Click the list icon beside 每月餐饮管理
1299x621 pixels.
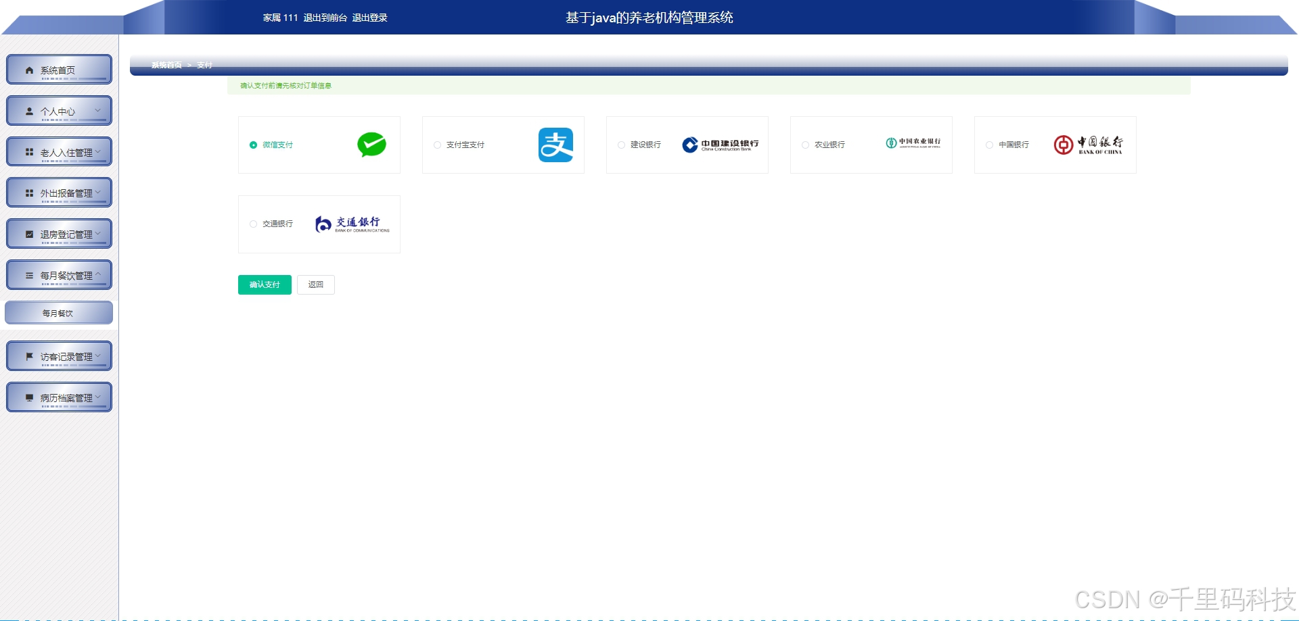point(29,276)
